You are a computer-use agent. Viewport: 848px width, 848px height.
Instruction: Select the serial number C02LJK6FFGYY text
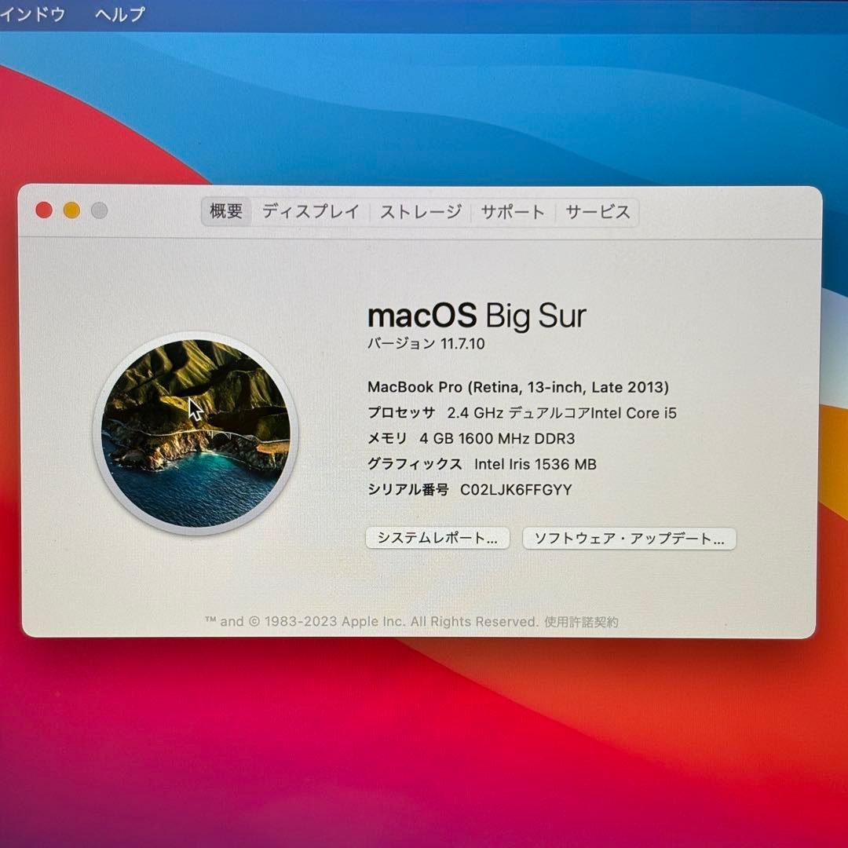[x=469, y=489]
